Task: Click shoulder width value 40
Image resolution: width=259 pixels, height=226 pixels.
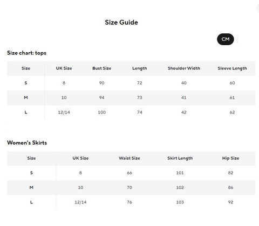Action: (x=184, y=83)
